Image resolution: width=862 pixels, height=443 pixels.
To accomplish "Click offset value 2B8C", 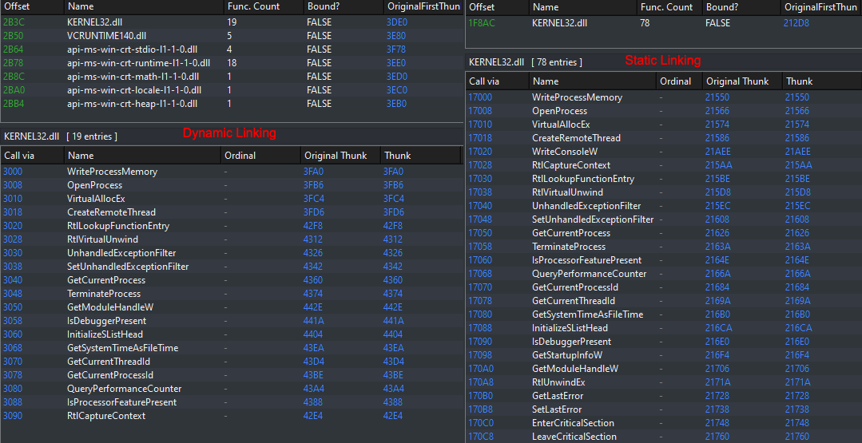I will pos(14,77).
